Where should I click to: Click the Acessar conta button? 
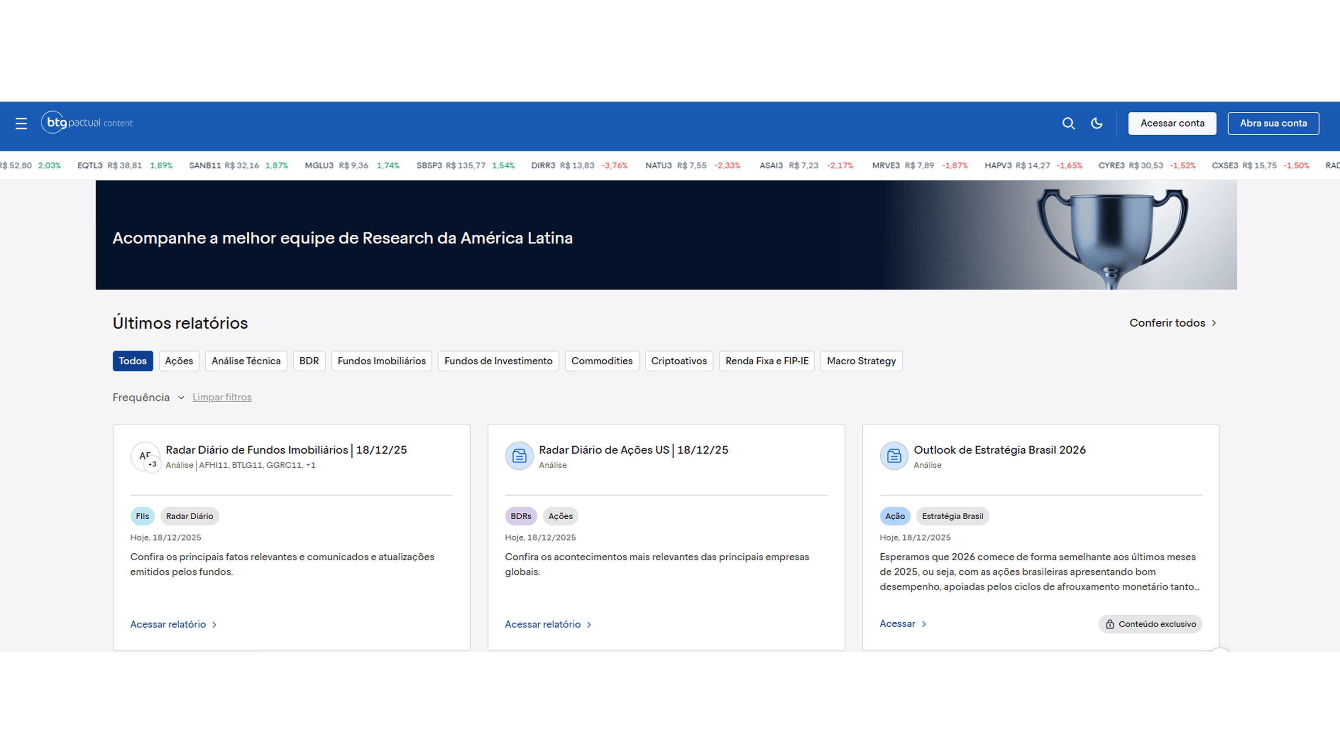(x=1172, y=123)
